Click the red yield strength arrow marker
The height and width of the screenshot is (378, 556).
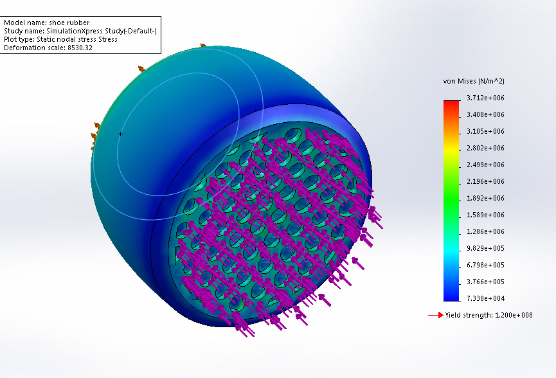click(435, 315)
